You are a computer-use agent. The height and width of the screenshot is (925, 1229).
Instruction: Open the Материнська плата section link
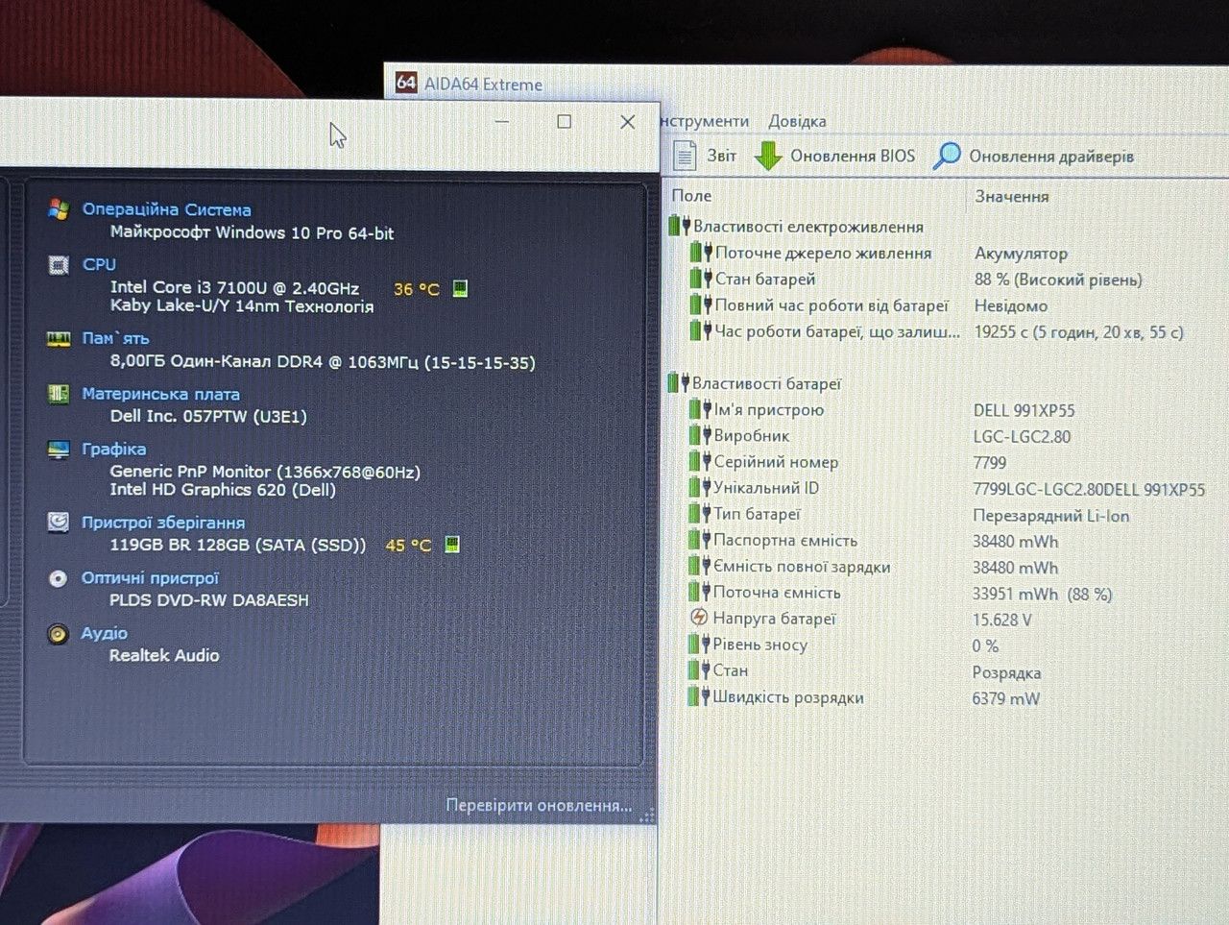click(160, 394)
